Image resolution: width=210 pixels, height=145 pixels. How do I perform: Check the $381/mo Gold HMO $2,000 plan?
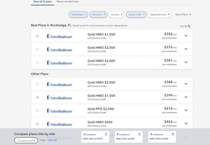pyautogui.click(x=37, y=63)
